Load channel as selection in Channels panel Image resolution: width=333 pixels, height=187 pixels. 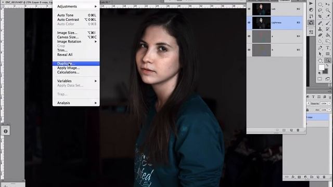(277, 130)
